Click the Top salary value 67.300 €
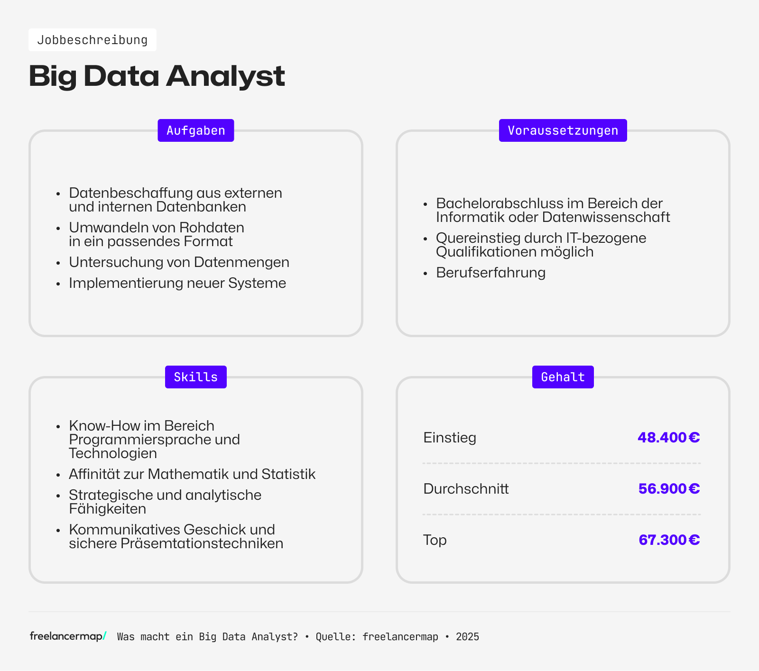The image size is (759, 671). tap(669, 540)
